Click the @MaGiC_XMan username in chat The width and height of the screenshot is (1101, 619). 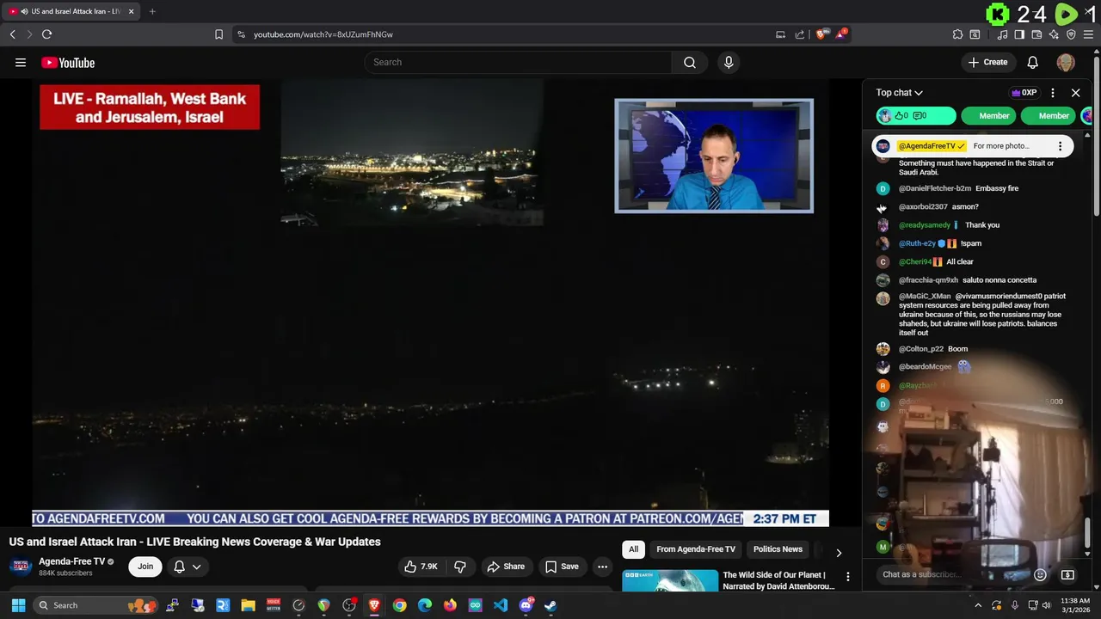[925, 296]
